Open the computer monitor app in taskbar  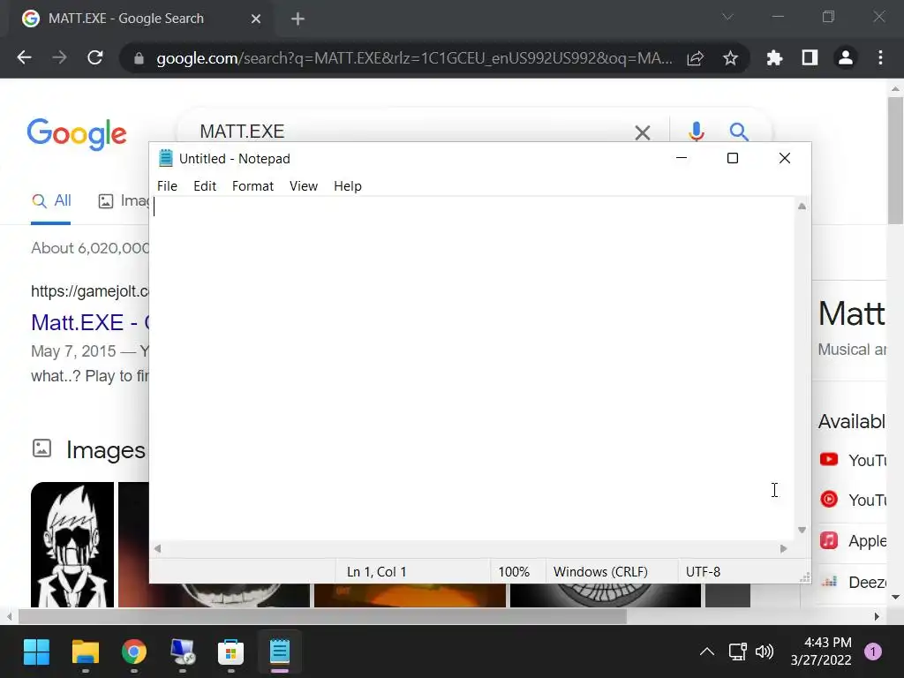click(183, 652)
